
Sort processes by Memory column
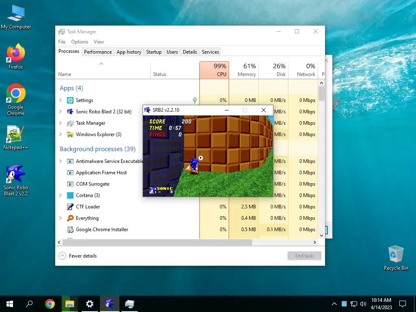[244, 70]
